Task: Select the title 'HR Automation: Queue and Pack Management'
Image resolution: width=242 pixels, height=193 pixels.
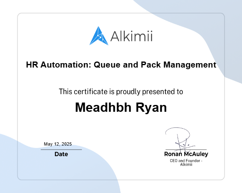Action: (121, 65)
